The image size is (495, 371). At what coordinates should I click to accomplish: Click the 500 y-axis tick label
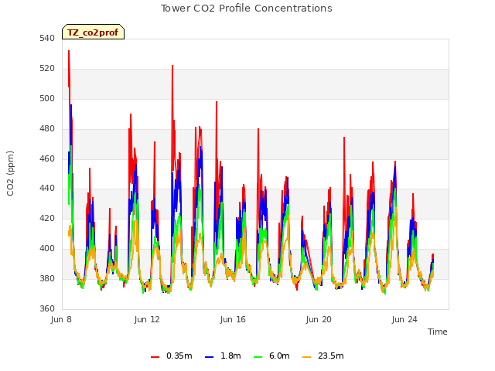tap(47, 98)
